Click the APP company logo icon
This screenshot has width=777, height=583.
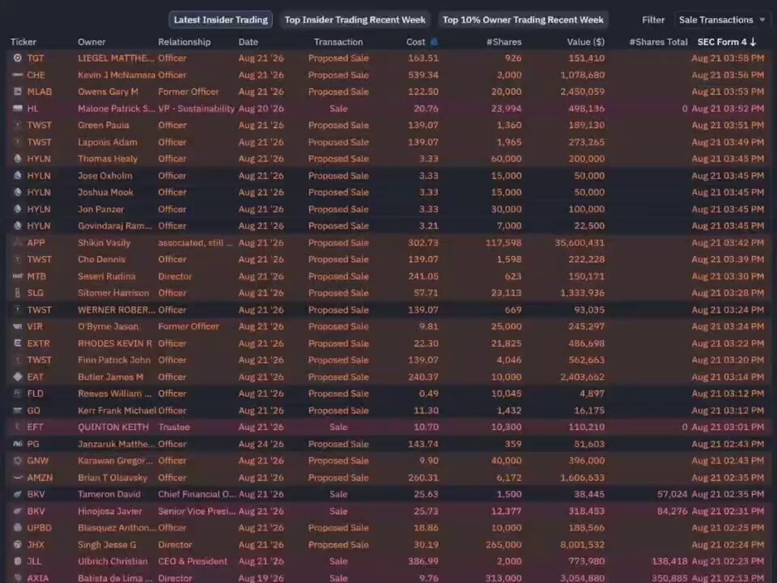point(17,242)
